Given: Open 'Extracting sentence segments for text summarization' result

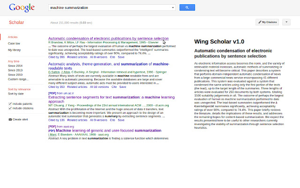Looking at the screenshot, I should click(112, 99).
